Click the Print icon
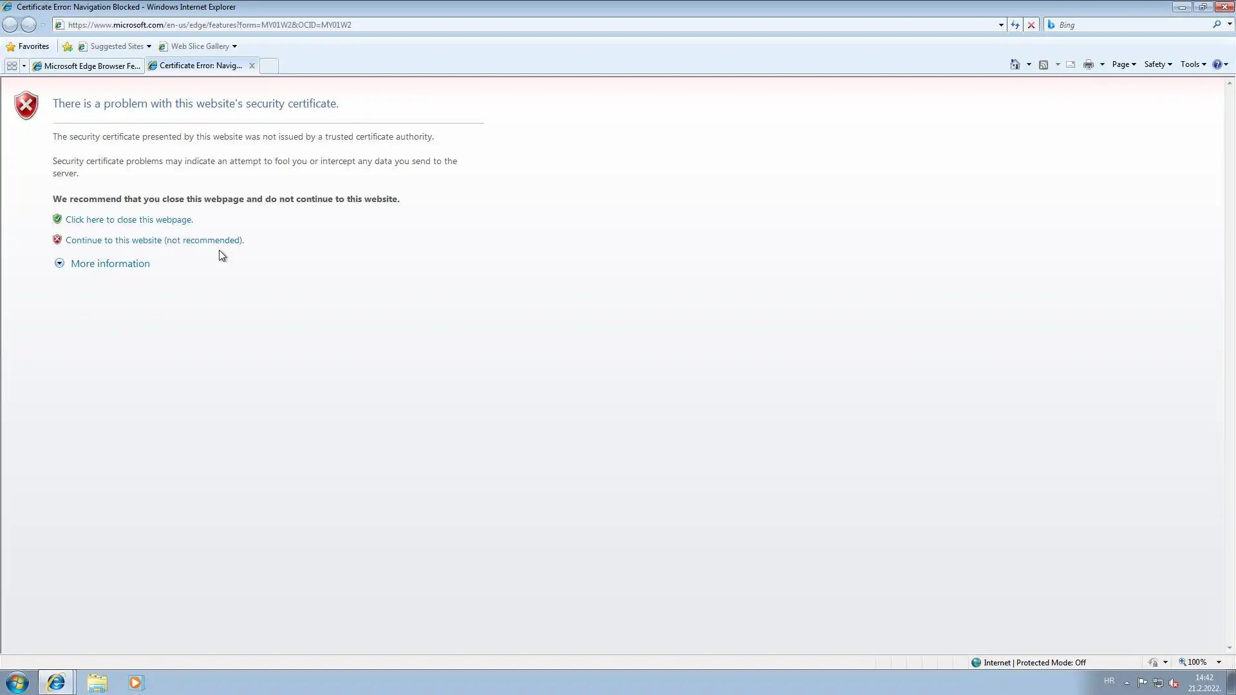Image resolution: width=1236 pixels, height=695 pixels. [x=1088, y=64]
